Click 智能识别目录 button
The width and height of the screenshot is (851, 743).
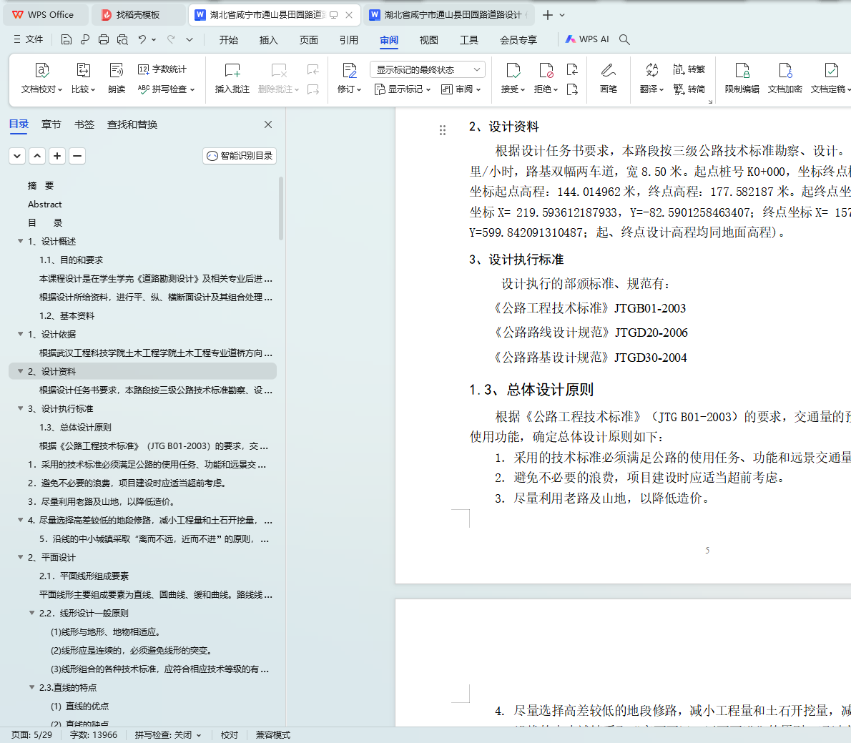(240, 156)
